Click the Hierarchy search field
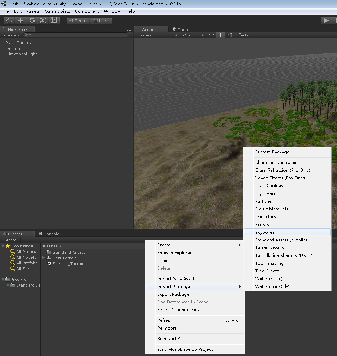 [x=76, y=35]
